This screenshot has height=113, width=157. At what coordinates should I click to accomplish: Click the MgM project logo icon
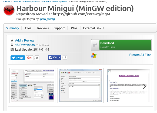click(9, 10)
